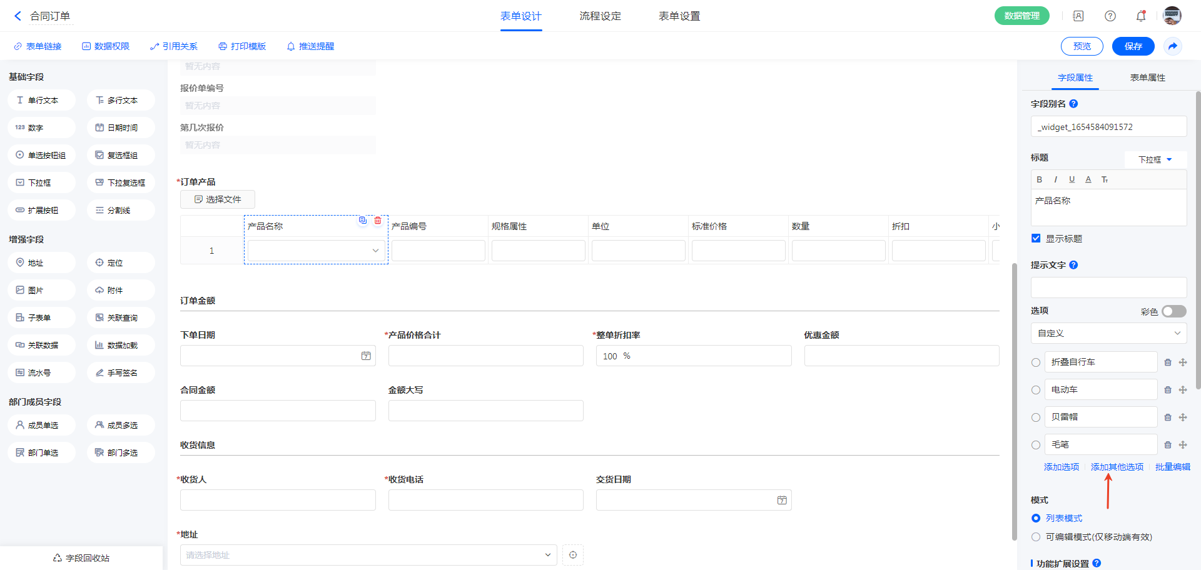Apply bold formatting to the title
1201x570 pixels.
[x=1040, y=179]
